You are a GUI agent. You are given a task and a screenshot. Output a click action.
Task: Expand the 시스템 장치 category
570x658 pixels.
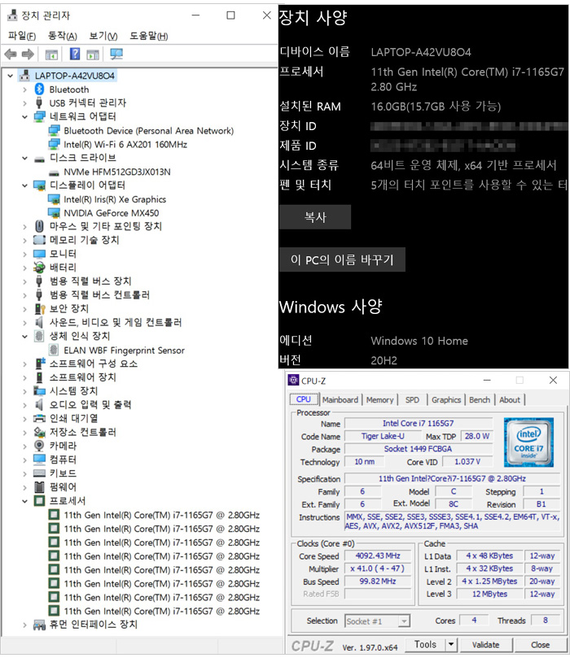[x=24, y=391]
